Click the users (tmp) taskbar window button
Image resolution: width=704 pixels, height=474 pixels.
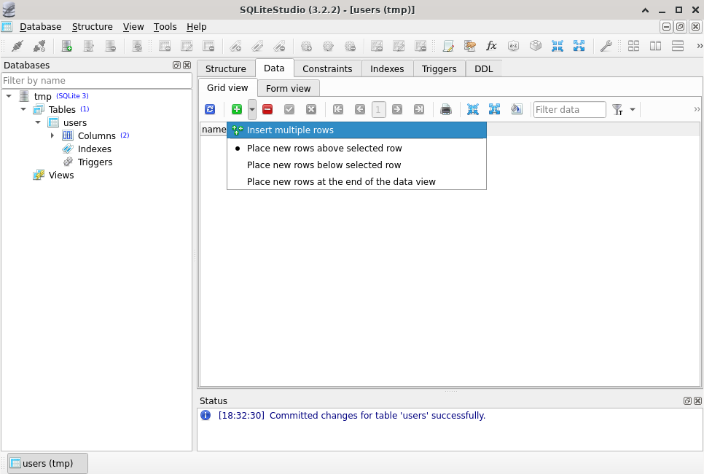click(47, 463)
